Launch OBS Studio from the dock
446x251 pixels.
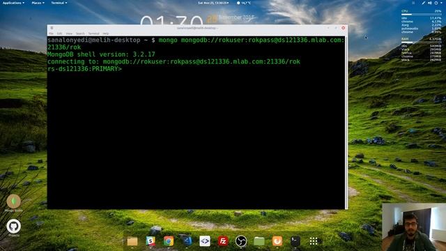coord(241,241)
